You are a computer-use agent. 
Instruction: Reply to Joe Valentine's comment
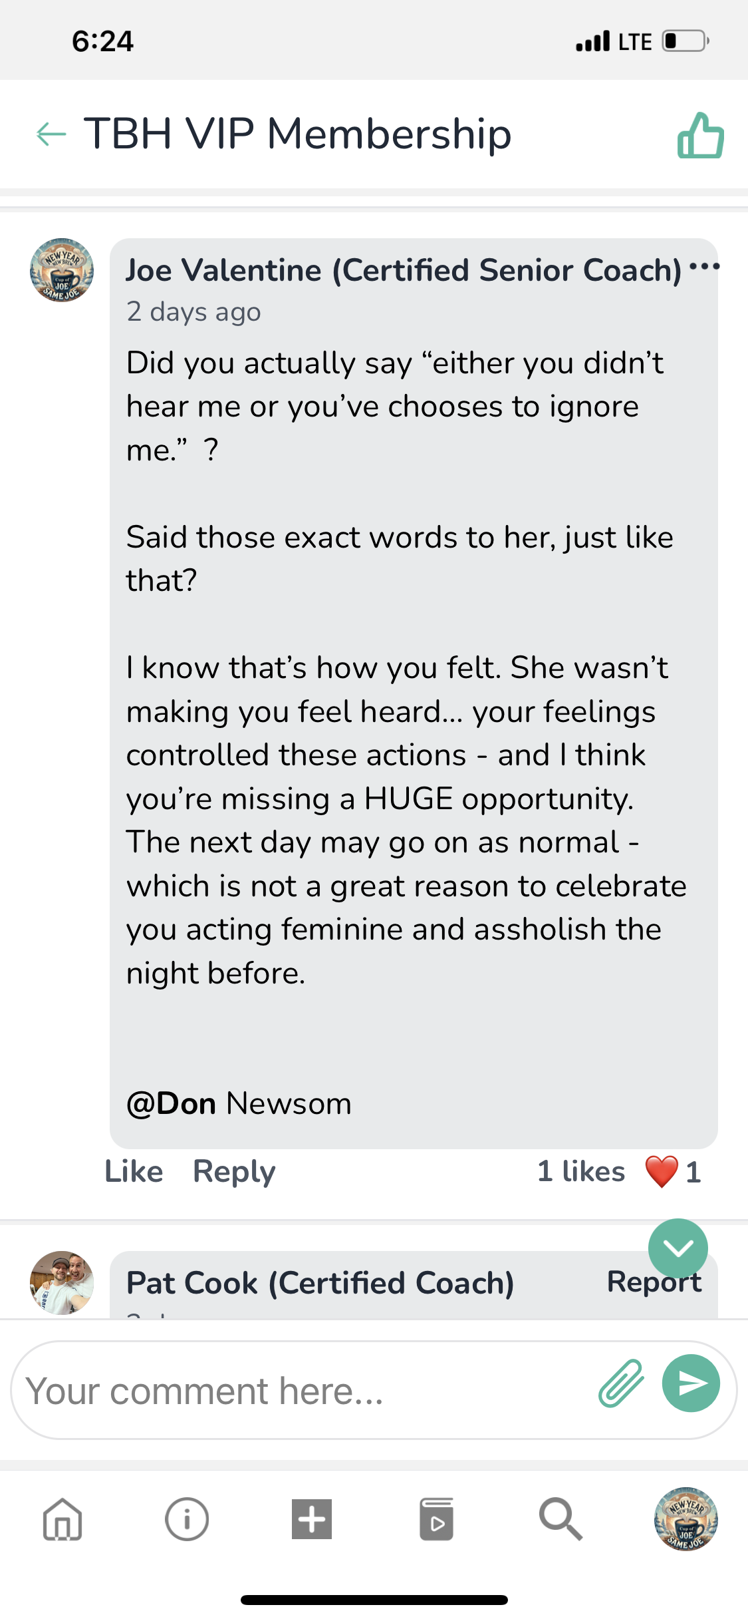click(x=234, y=1172)
